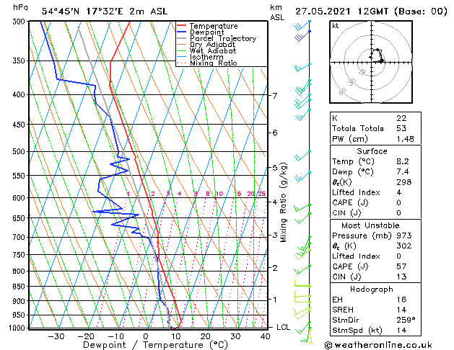
Task: Select the 'Parcel Trajectory' legend label
Action: click(x=223, y=38)
